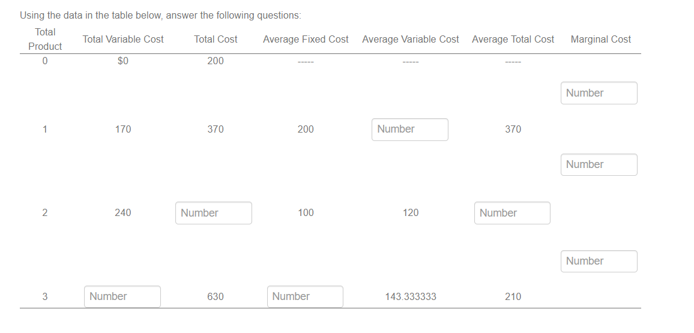The width and height of the screenshot is (694, 333).
Task: Click the Marginal Cost column header
Action: [600, 40]
